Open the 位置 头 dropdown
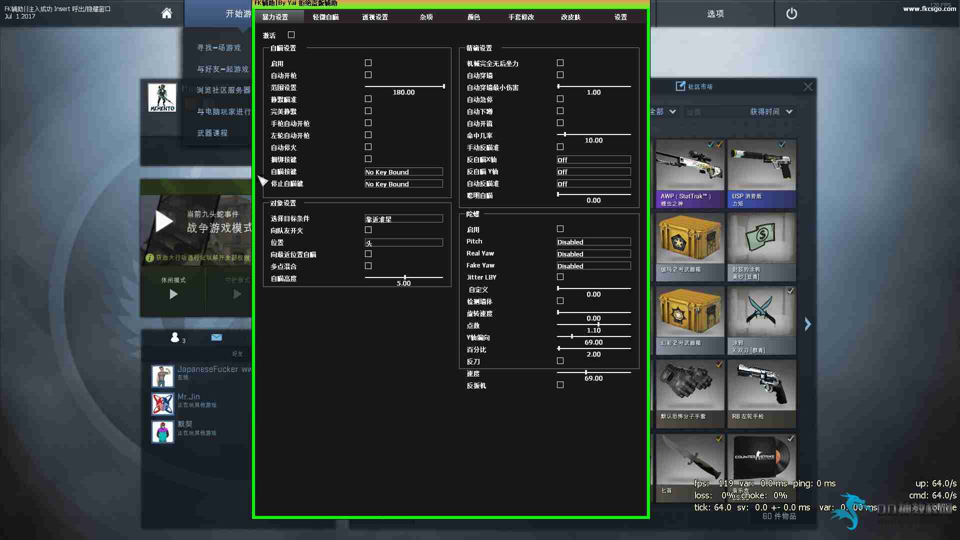 (403, 242)
